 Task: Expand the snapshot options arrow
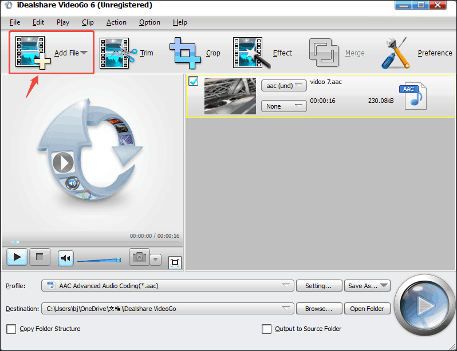pos(156,259)
